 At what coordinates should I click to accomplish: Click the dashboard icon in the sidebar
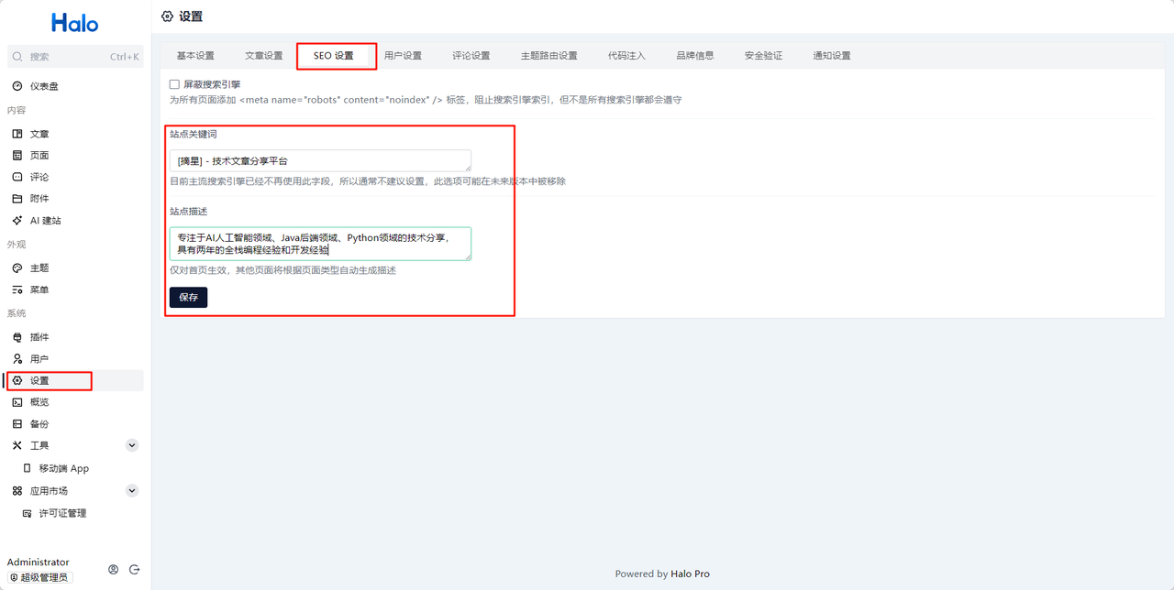click(17, 86)
